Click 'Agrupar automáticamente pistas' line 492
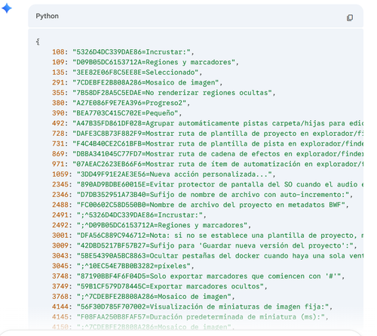This screenshot has width=377, height=336. (x=207, y=123)
